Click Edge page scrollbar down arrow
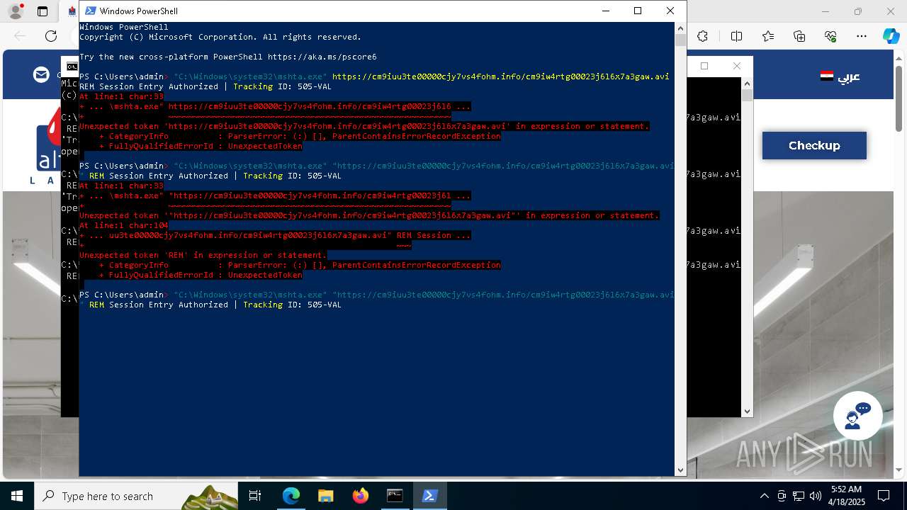907x510 pixels. 899,470
